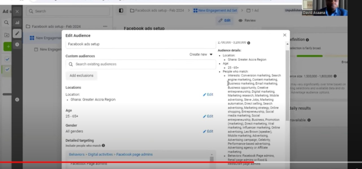Open 1 Ad breadcrumb

click(252, 10)
